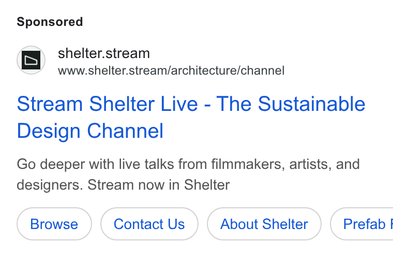
Task: Click the Shelter logo favicon
Action: click(x=31, y=60)
